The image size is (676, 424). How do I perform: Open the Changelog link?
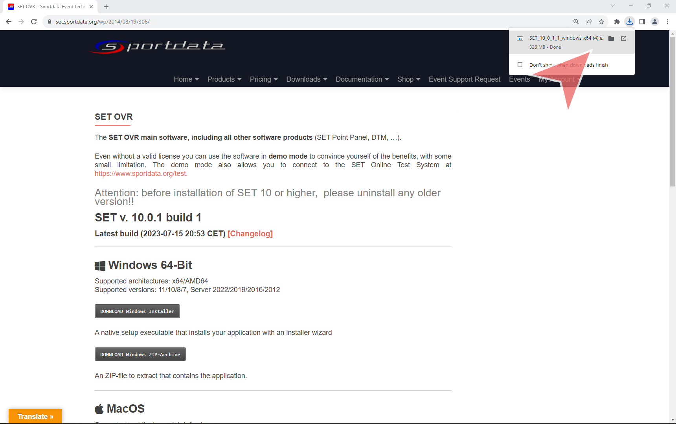click(x=250, y=234)
